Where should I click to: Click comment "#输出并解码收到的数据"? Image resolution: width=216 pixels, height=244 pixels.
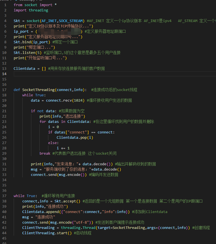point(136,164)
